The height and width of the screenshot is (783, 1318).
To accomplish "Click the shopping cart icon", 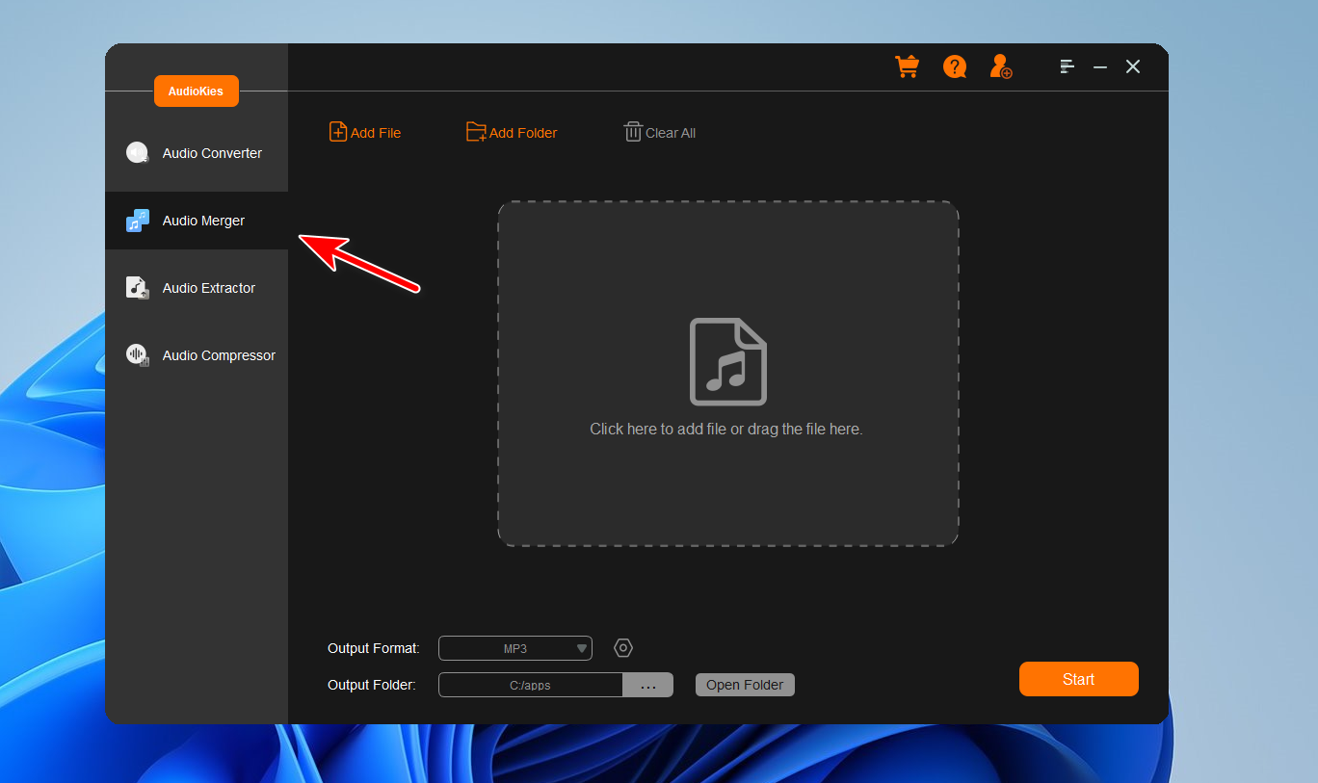I will pos(907,66).
